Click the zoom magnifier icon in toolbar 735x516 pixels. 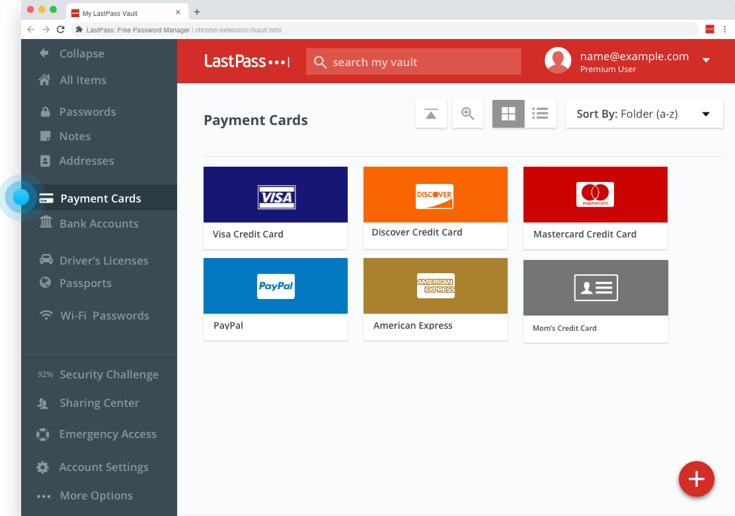(x=468, y=114)
